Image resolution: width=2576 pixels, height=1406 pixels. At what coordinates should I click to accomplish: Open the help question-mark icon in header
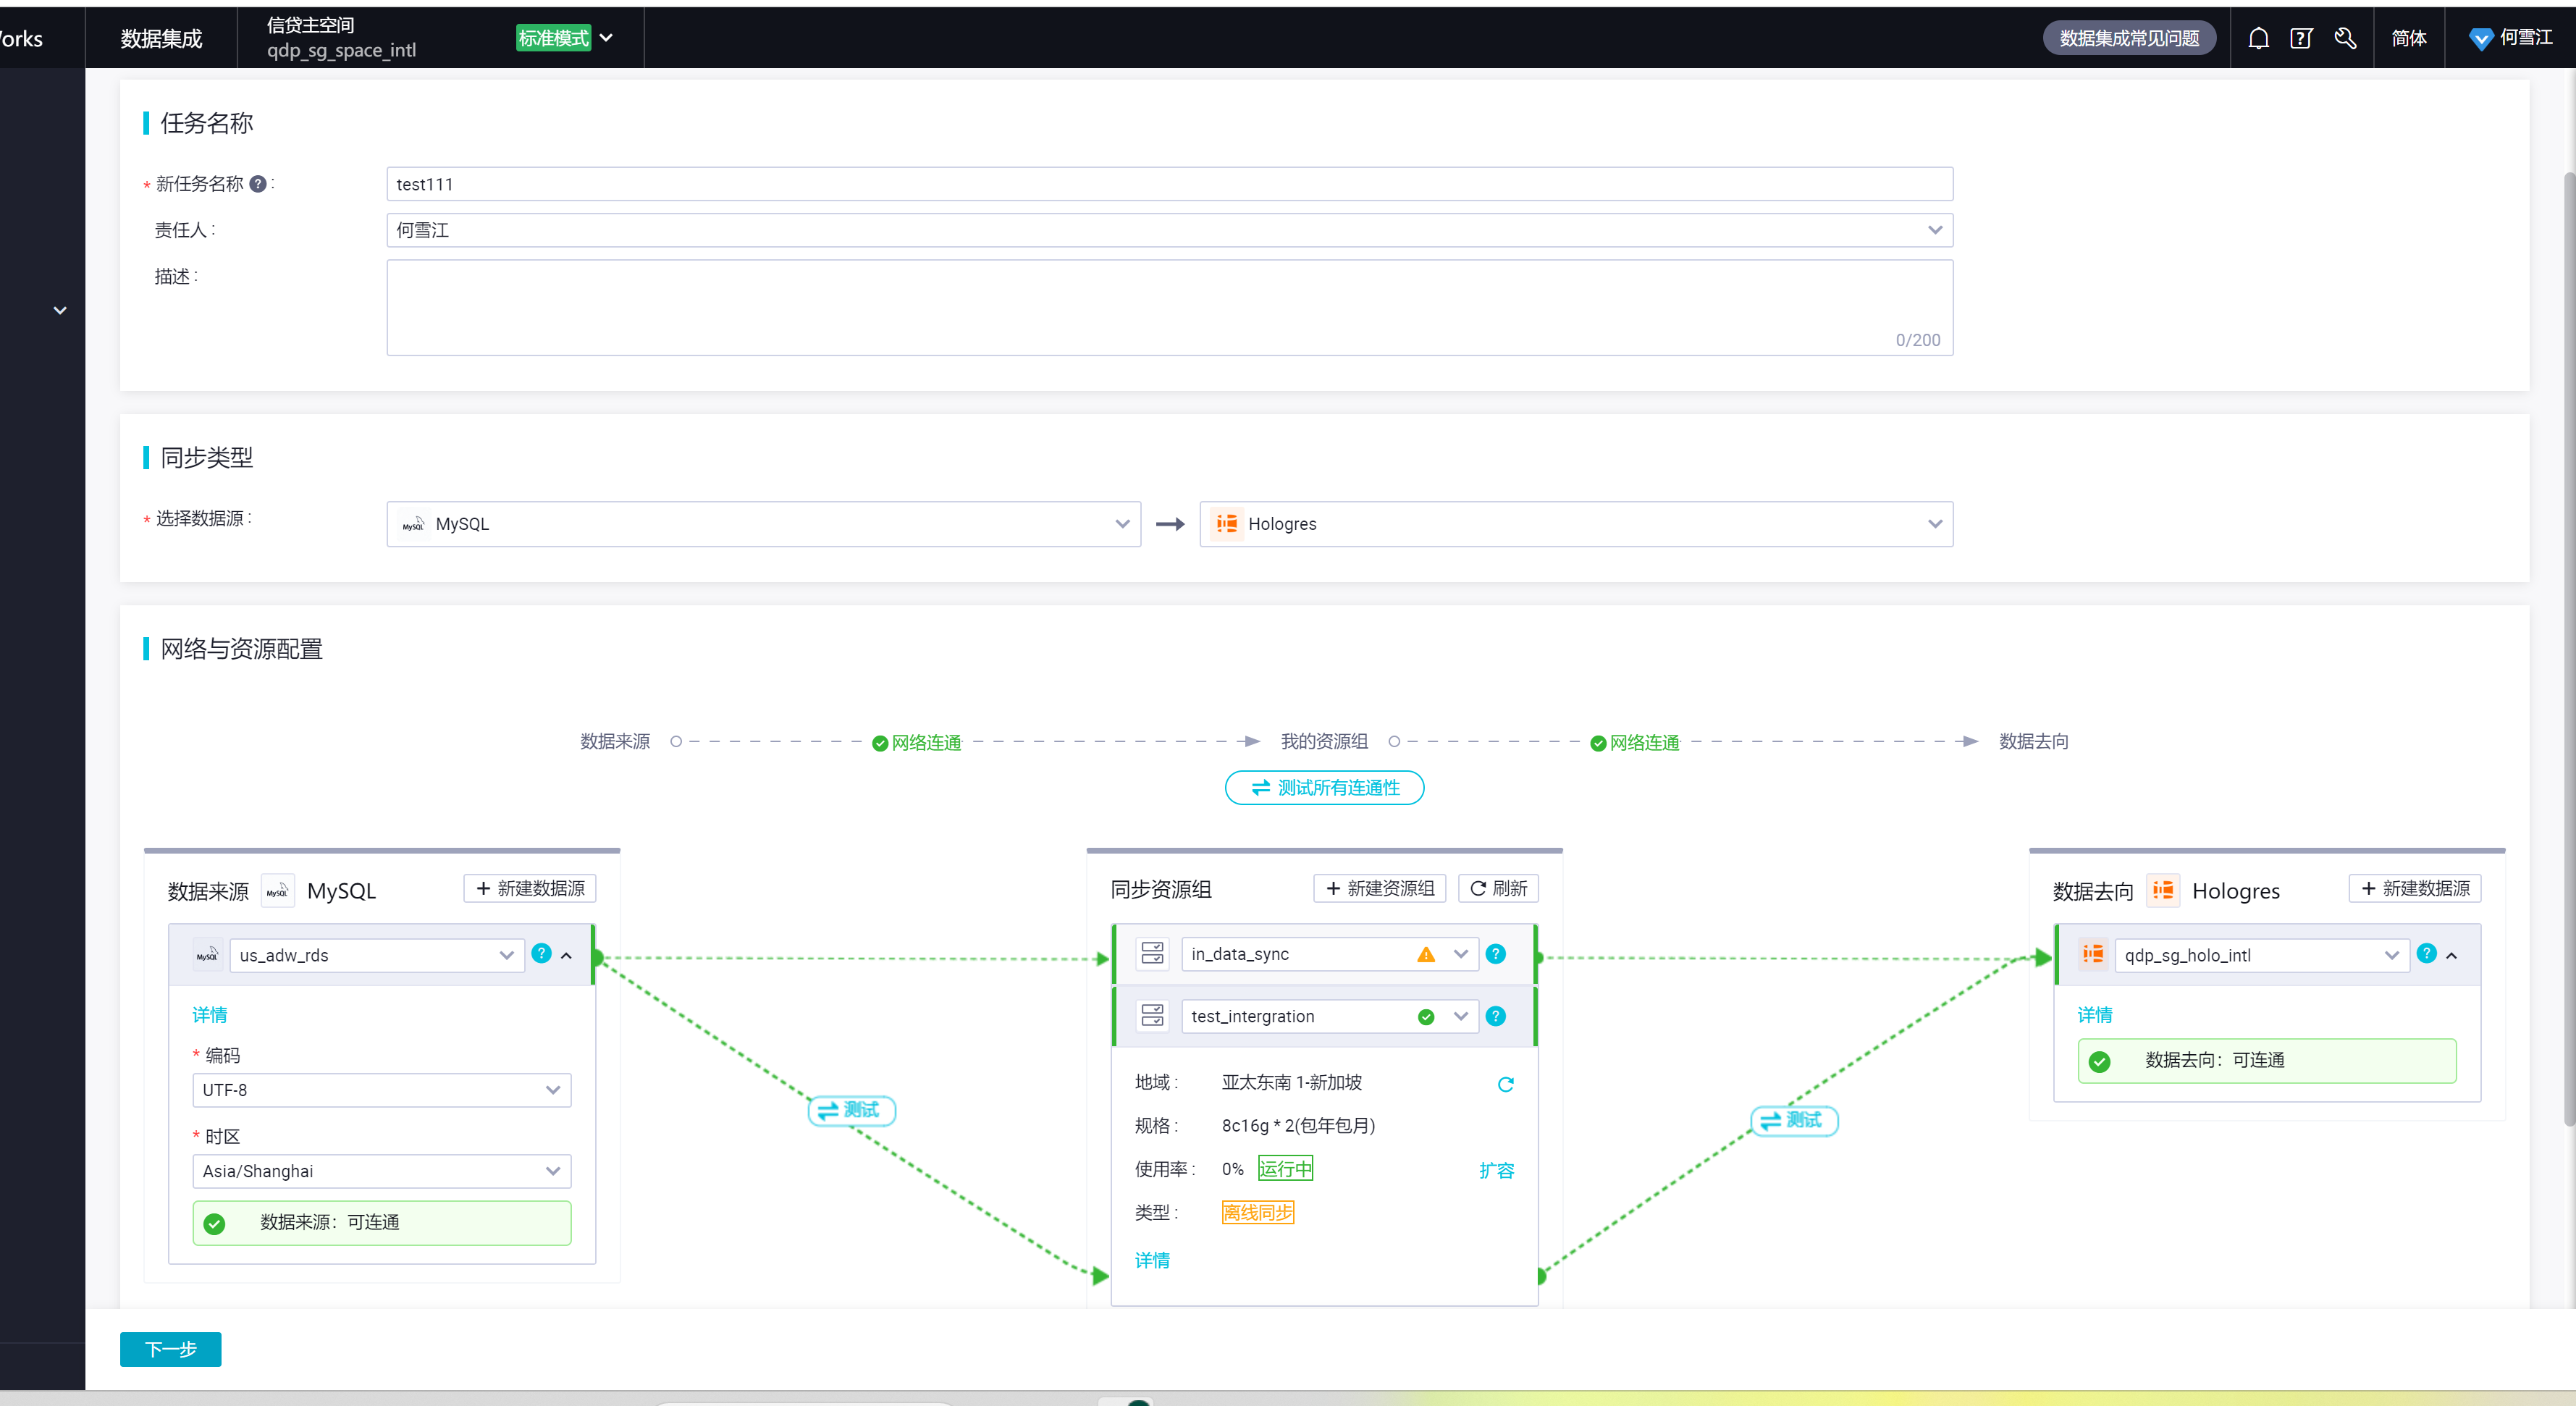coord(2301,38)
